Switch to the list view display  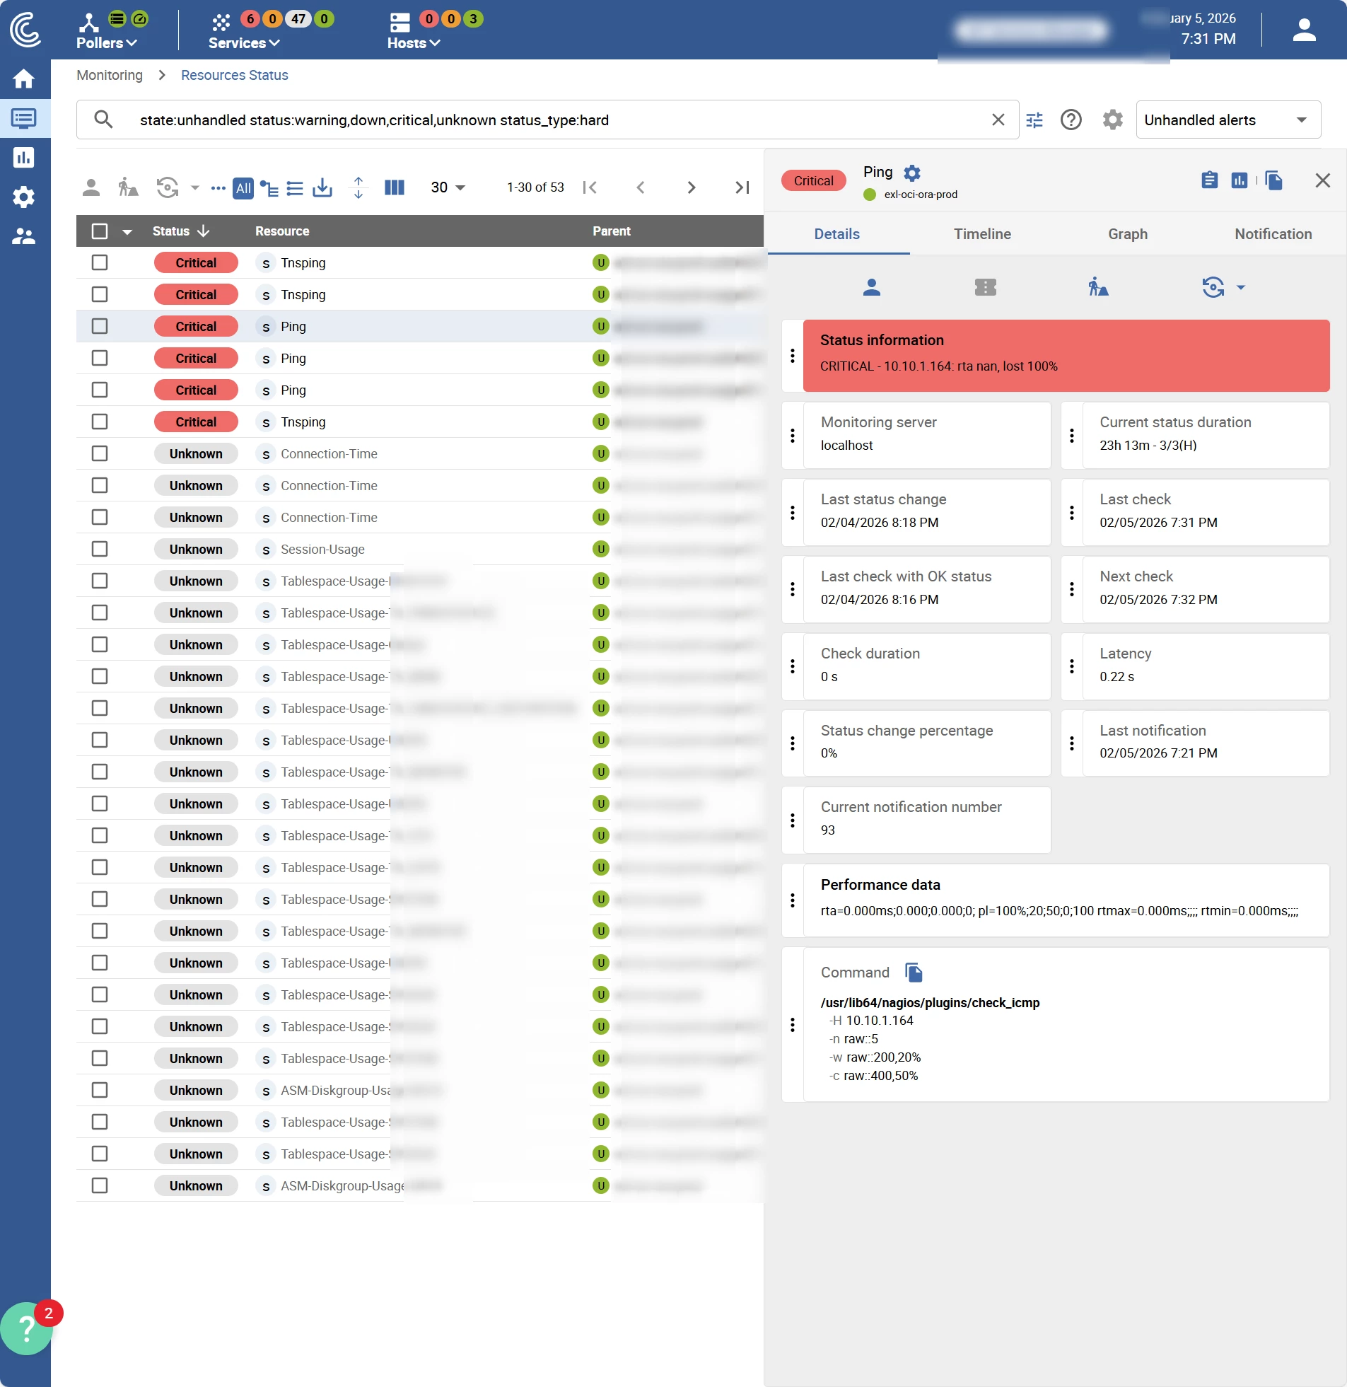pos(295,188)
